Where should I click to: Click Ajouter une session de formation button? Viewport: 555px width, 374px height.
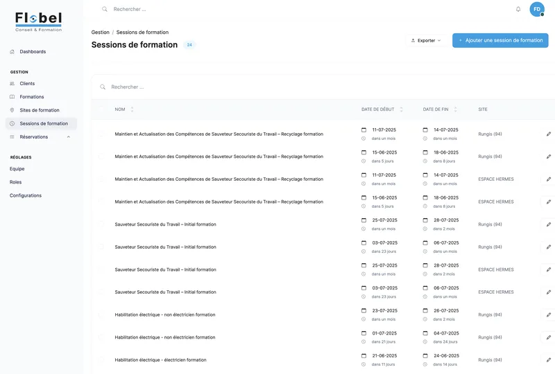click(x=500, y=41)
